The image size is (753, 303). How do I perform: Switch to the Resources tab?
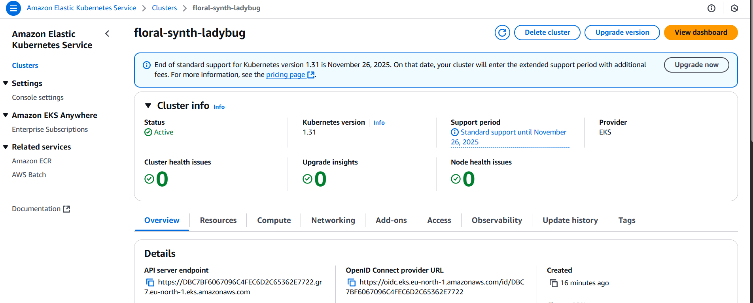pos(218,220)
